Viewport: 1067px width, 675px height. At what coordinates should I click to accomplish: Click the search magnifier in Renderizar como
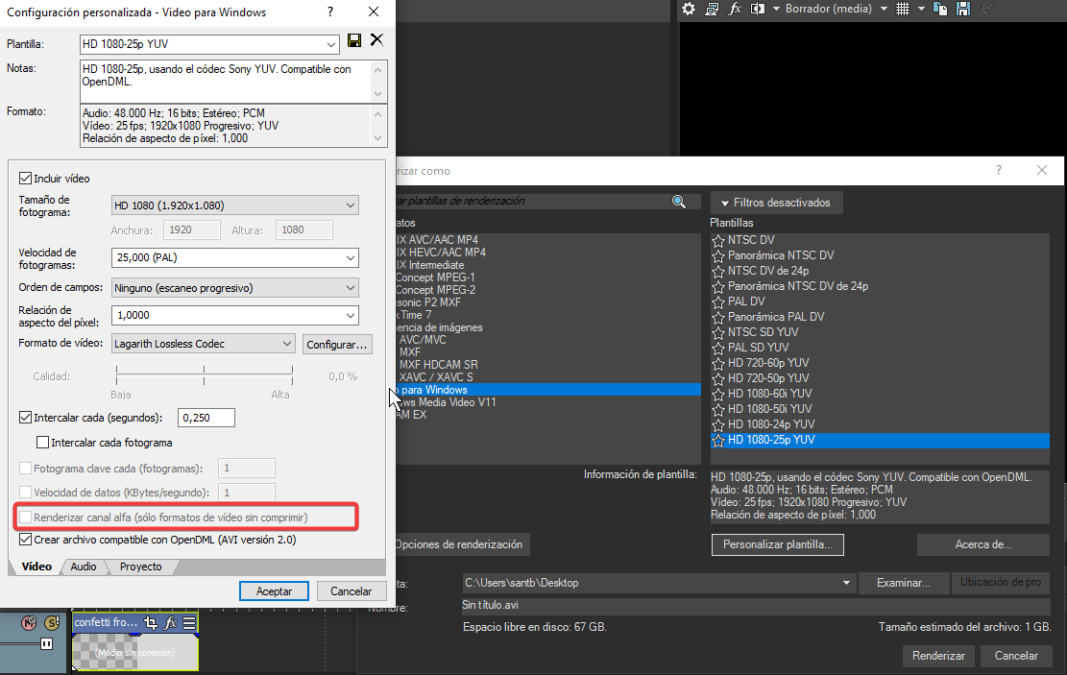[x=678, y=202]
